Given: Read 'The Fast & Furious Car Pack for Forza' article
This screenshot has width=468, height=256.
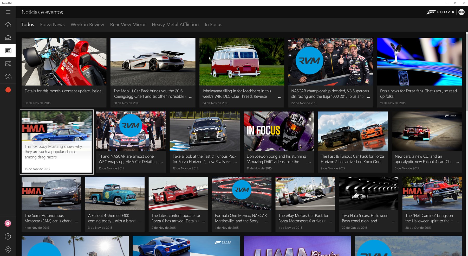Looking at the screenshot, I should (x=352, y=159).
